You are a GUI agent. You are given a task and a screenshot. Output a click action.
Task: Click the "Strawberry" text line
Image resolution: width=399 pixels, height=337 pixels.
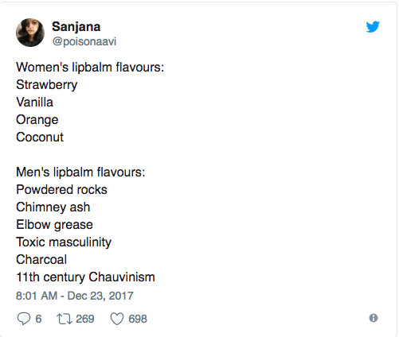coord(47,85)
